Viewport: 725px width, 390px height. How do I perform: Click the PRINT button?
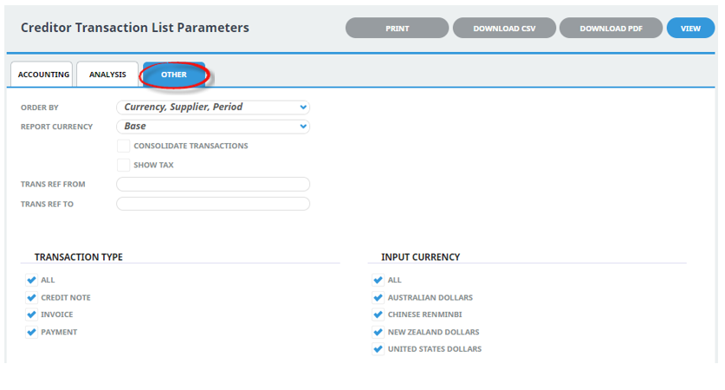point(397,29)
